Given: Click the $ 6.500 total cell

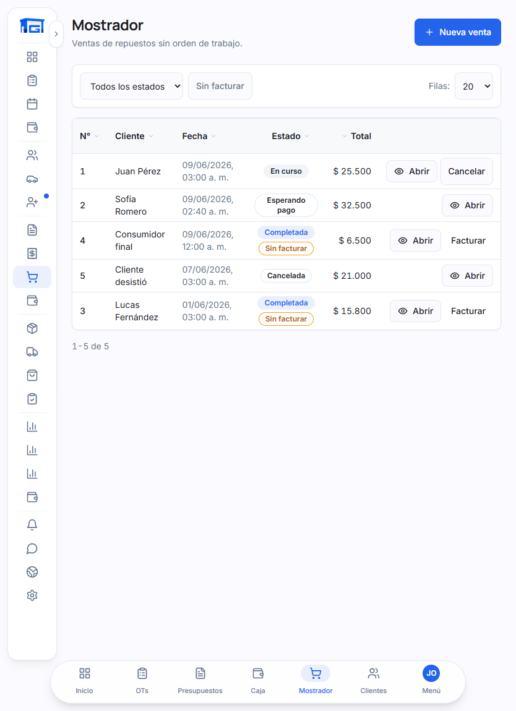Looking at the screenshot, I should (355, 241).
